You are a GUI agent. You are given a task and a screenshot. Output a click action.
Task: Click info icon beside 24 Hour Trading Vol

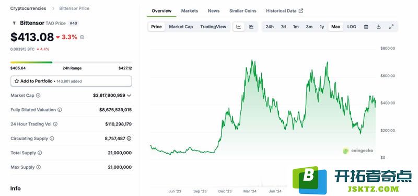[x=55, y=124]
